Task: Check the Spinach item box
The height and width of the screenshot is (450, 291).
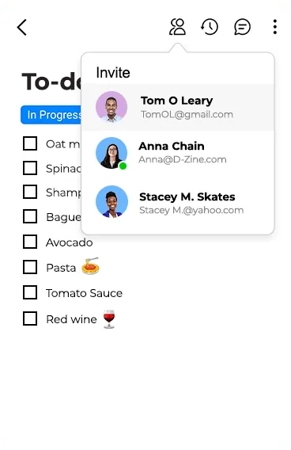Action: (x=30, y=168)
